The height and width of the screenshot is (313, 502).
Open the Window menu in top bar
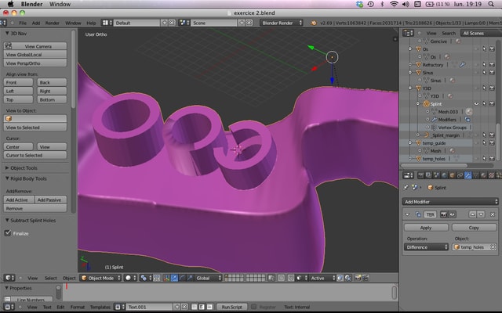59,4
